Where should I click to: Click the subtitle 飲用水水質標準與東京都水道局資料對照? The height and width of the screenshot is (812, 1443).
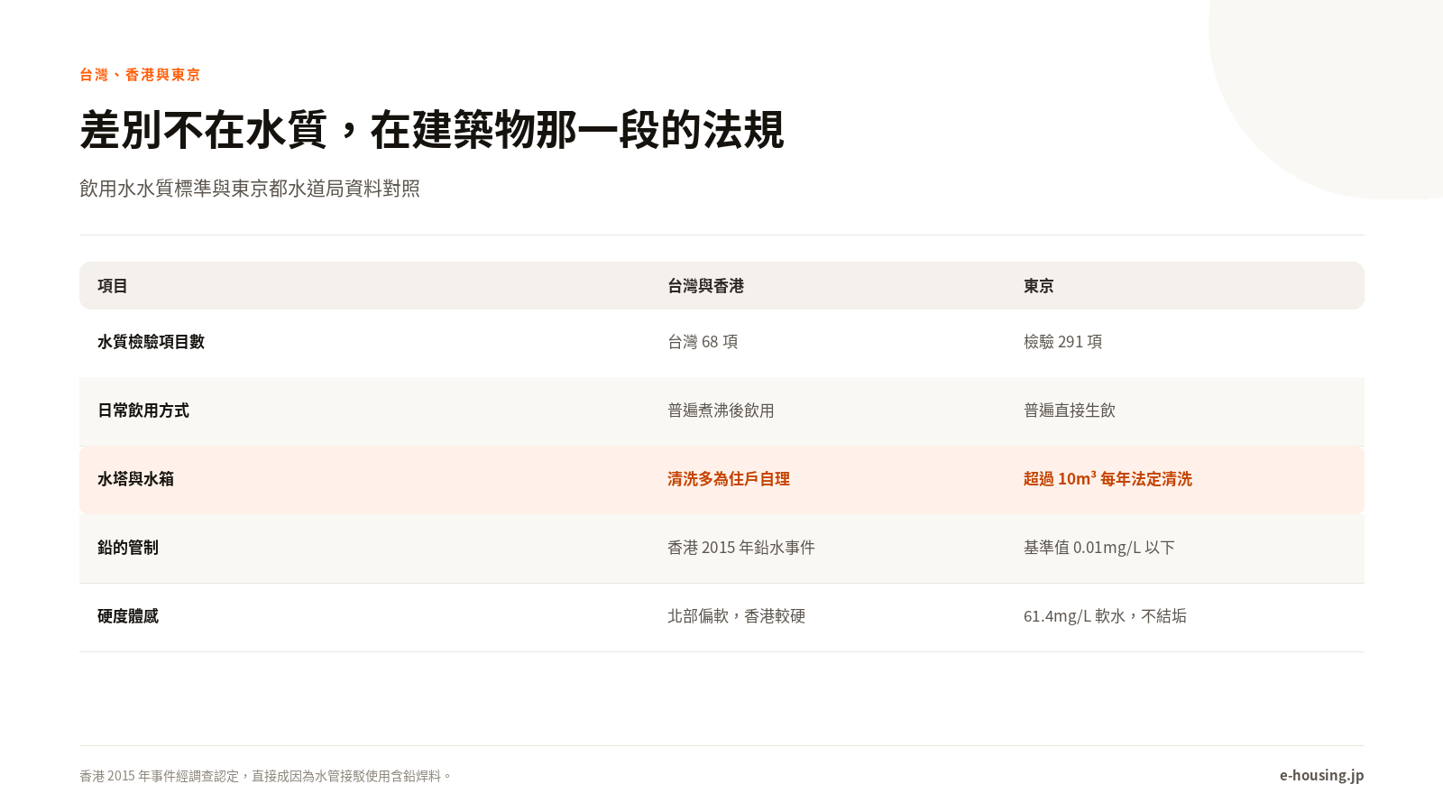[250, 189]
